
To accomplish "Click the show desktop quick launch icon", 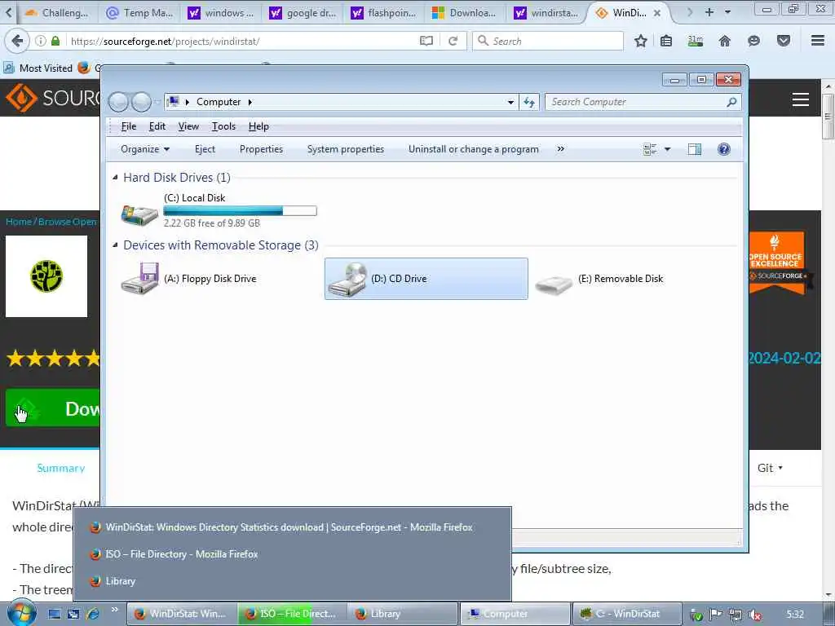I will point(55,614).
